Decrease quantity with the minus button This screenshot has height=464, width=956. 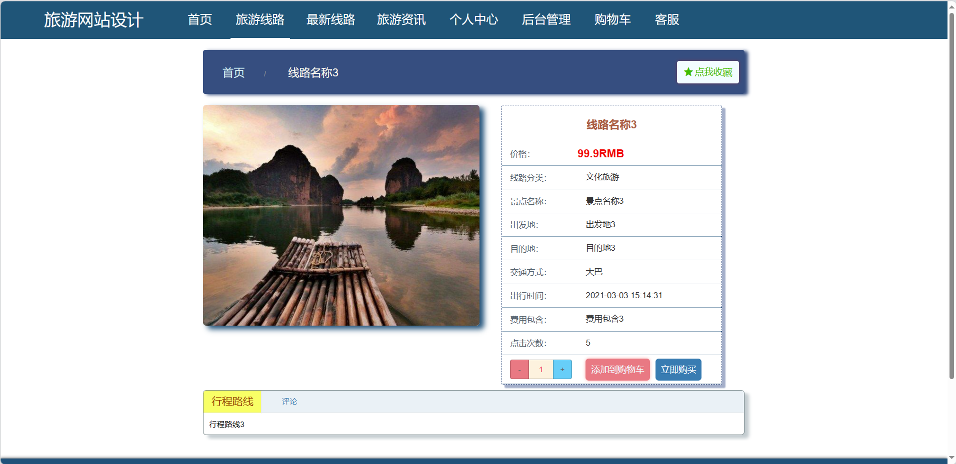pos(519,370)
